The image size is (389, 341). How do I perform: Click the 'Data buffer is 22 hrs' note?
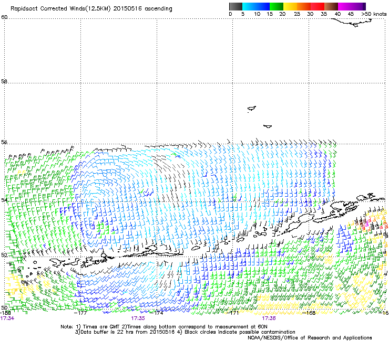[185, 332]
